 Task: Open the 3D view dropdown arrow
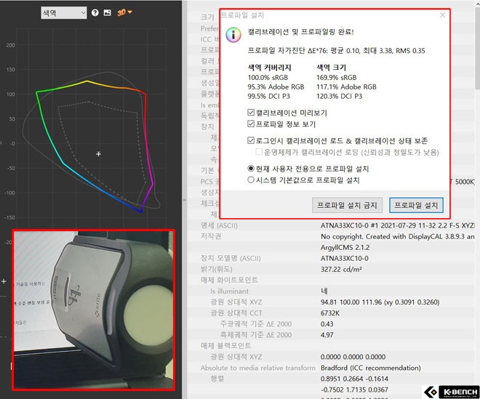129,12
